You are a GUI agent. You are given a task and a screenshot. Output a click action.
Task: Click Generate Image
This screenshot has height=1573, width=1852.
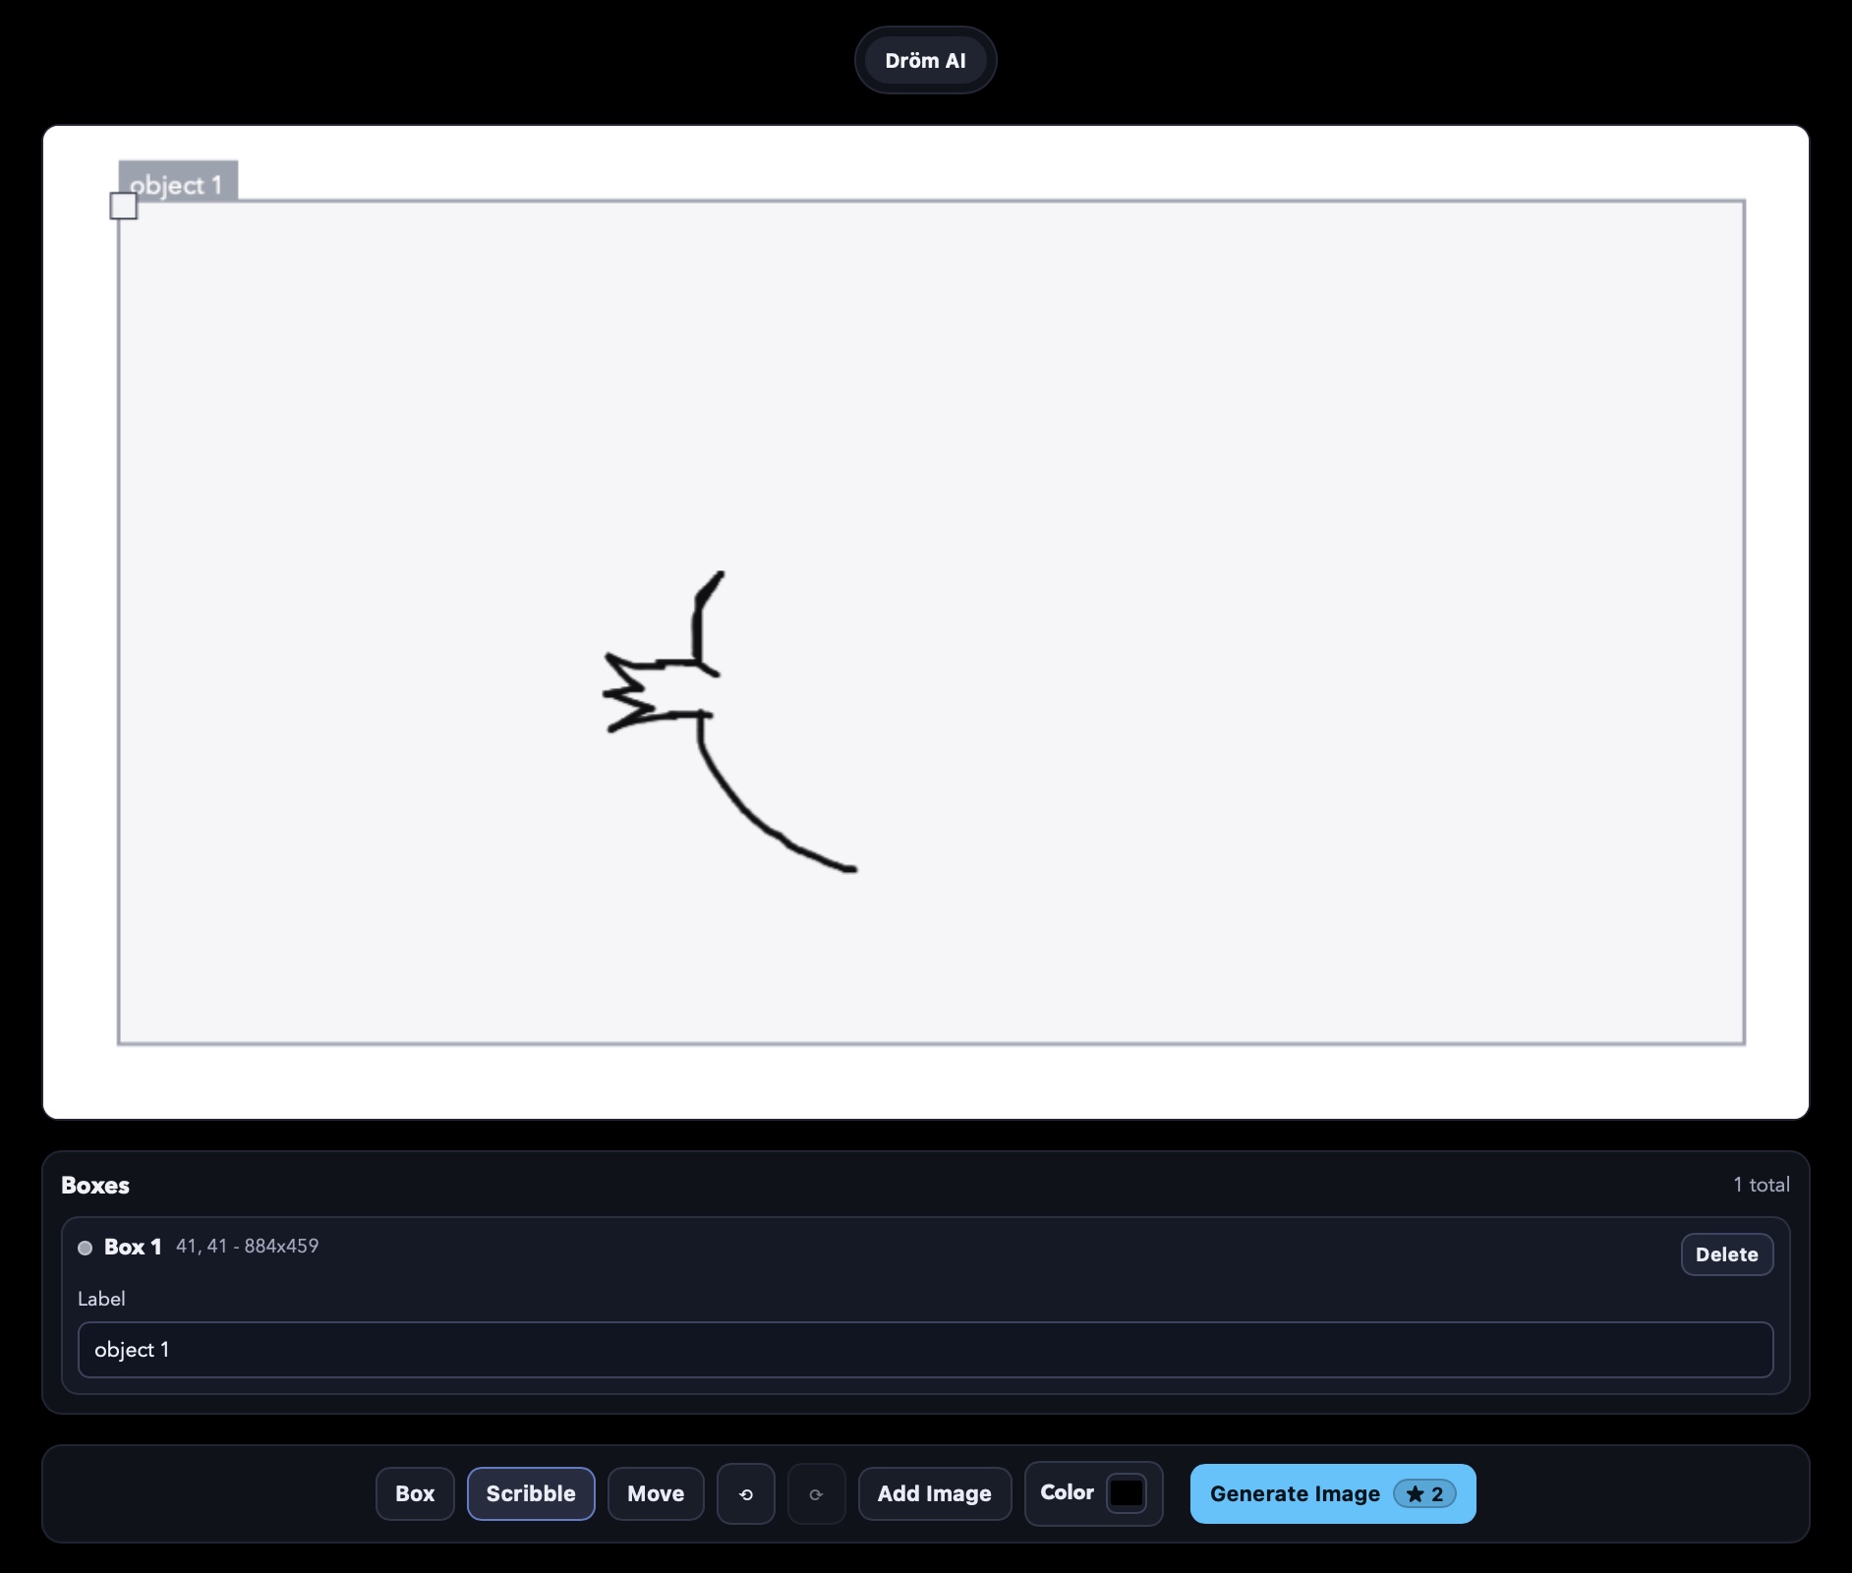[x=1333, y=1494]
